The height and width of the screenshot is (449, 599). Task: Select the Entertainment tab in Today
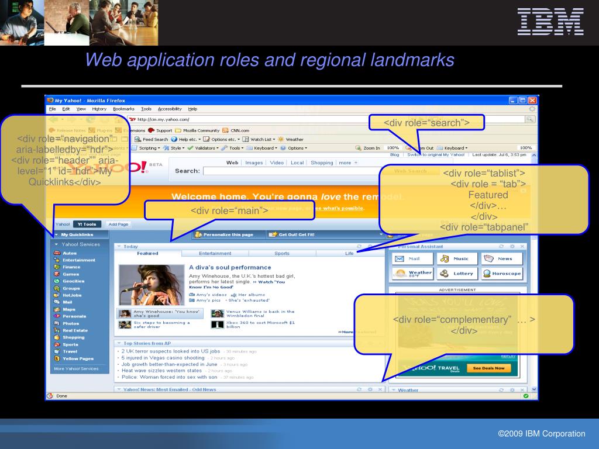215,254
